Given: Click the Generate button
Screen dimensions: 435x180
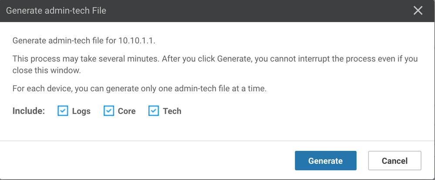Looking at the screenshot, I should pos(326,160).
